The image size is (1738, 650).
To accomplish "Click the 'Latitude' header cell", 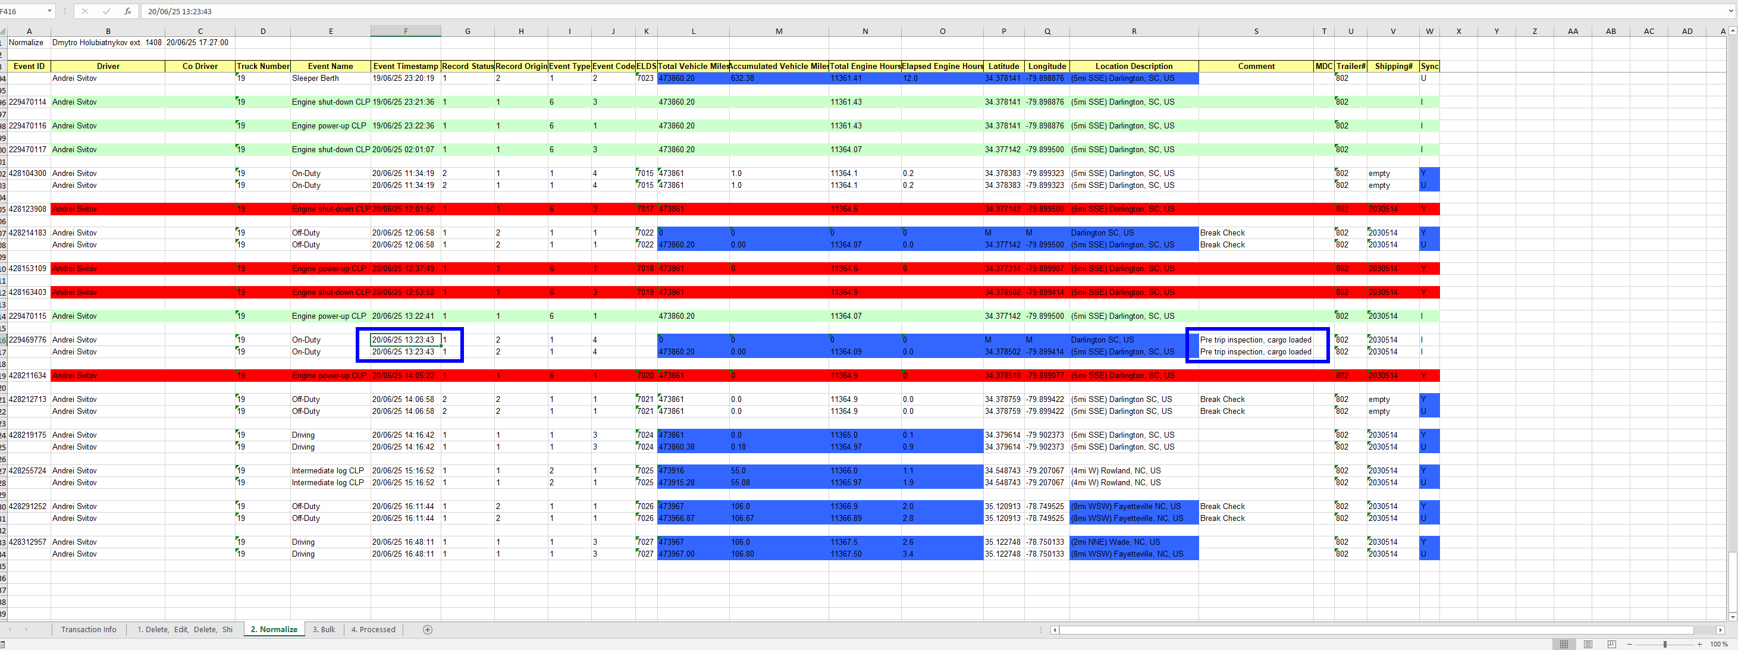I will click(1003, 66).
